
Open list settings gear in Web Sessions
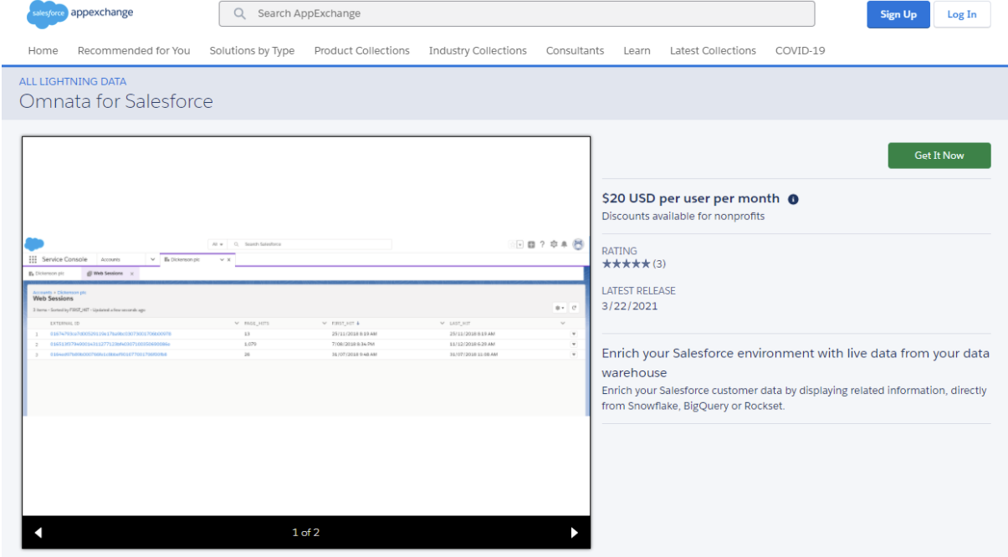[x=559, y=308]
